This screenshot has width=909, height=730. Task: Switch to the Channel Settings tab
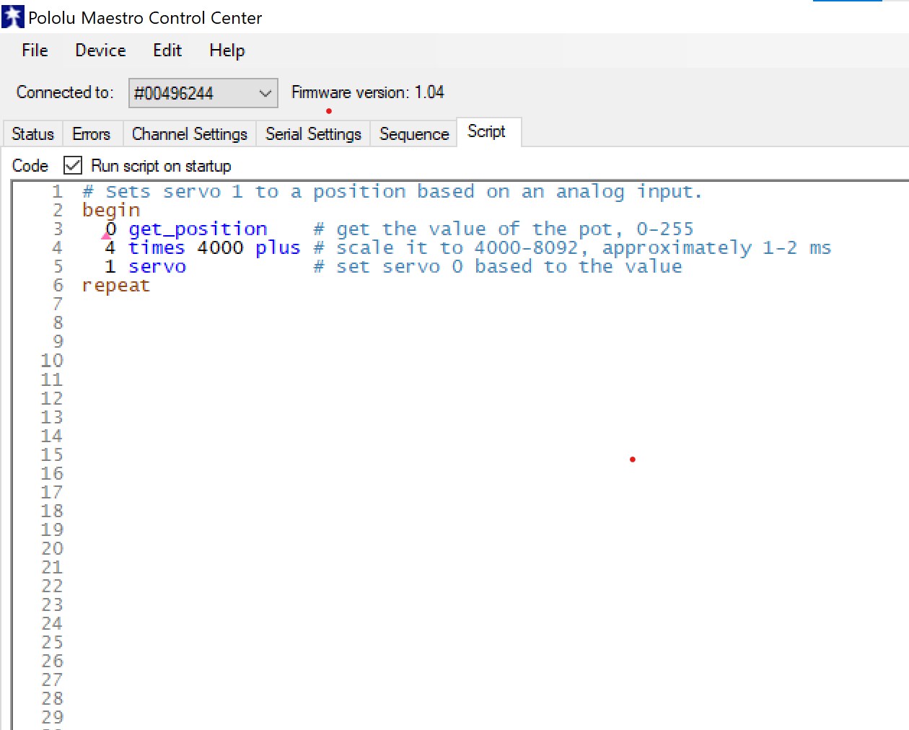[x=189, y=134]
